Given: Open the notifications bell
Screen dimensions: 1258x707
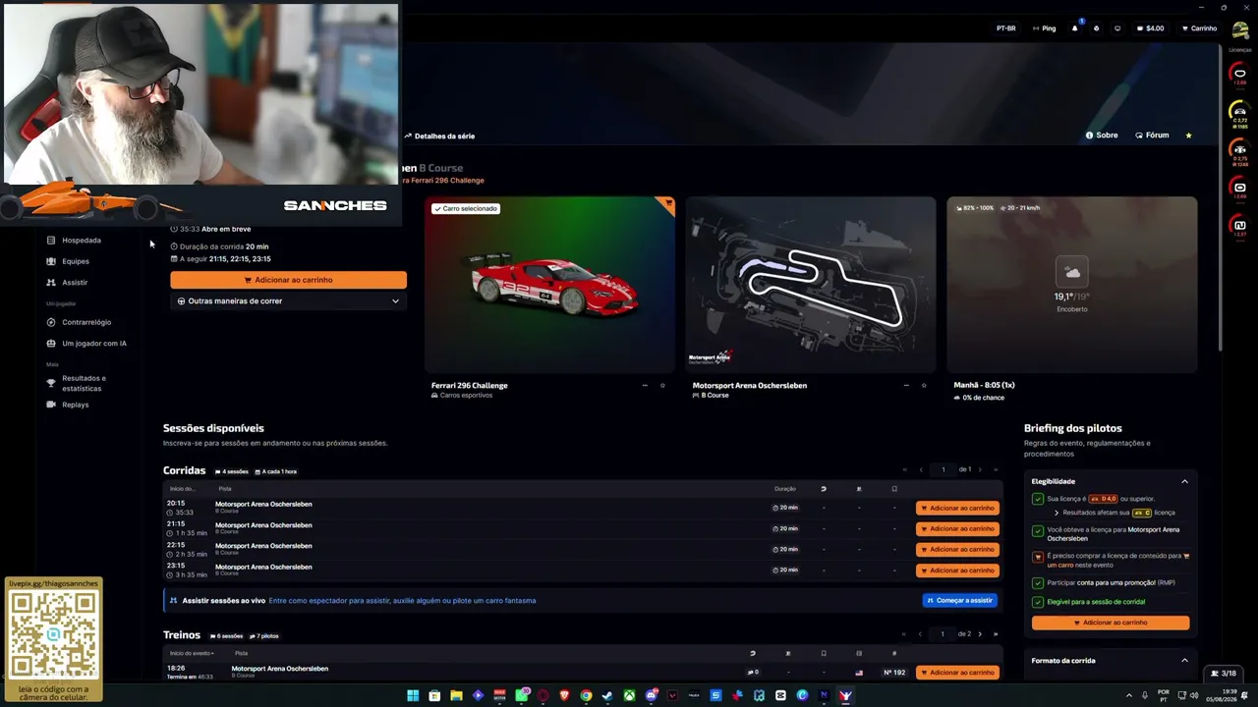Looking at the screenshot, I should 1074,28.
